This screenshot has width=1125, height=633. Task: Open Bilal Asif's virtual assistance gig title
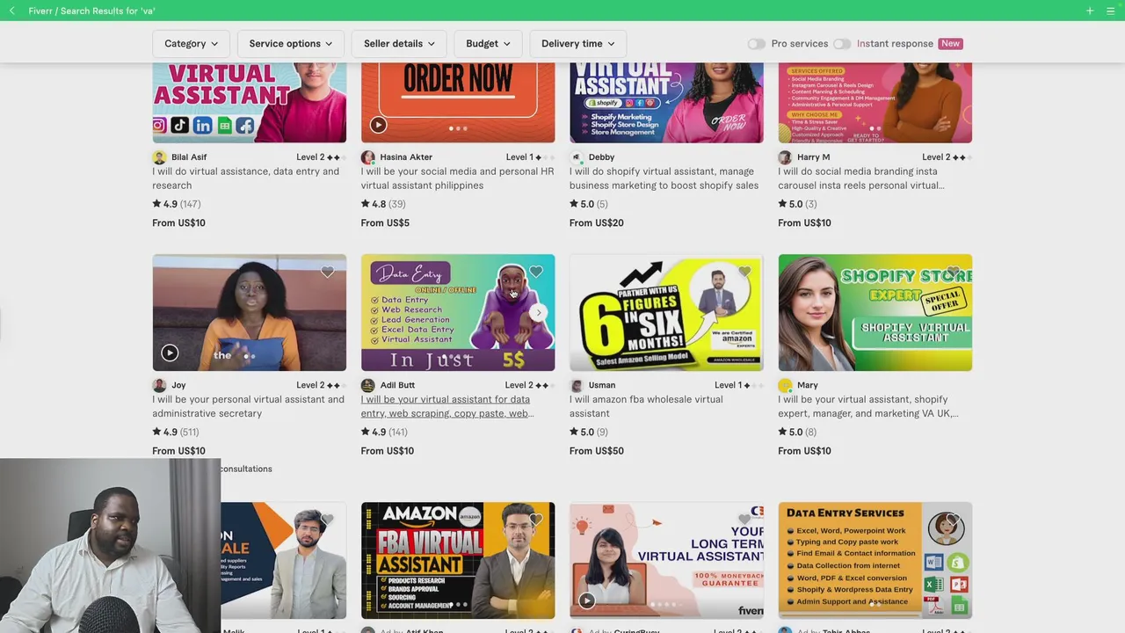245,178
